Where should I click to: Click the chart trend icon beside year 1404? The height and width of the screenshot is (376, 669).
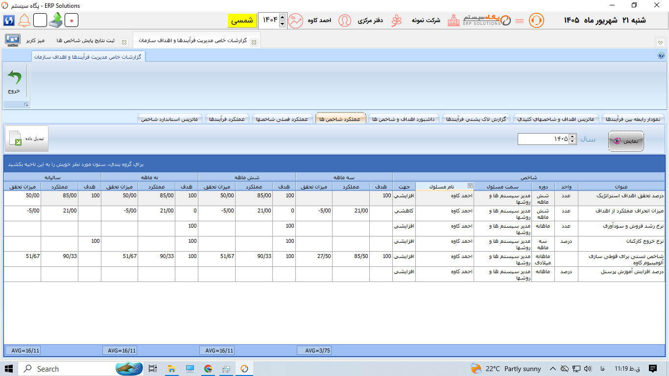coord(296,21)
